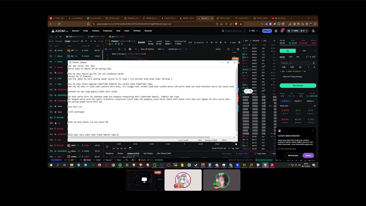Open the chart settings gear icon
The width and height of the screenshot is (366, 206).
pos(228,49)
